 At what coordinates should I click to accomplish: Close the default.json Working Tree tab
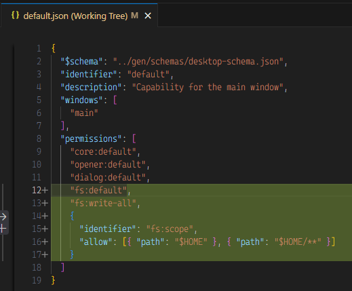[148, 16]
